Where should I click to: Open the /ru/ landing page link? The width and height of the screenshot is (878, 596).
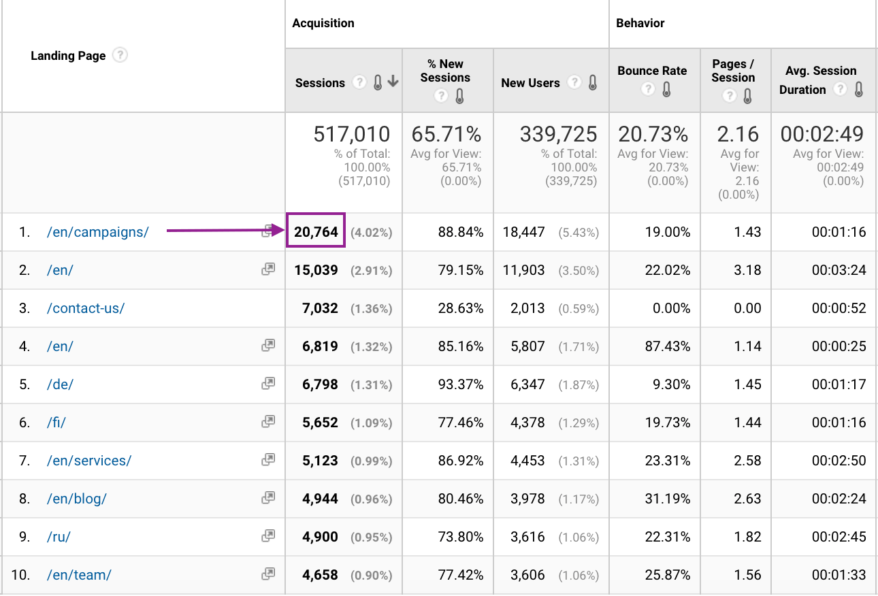pos(59,537)
